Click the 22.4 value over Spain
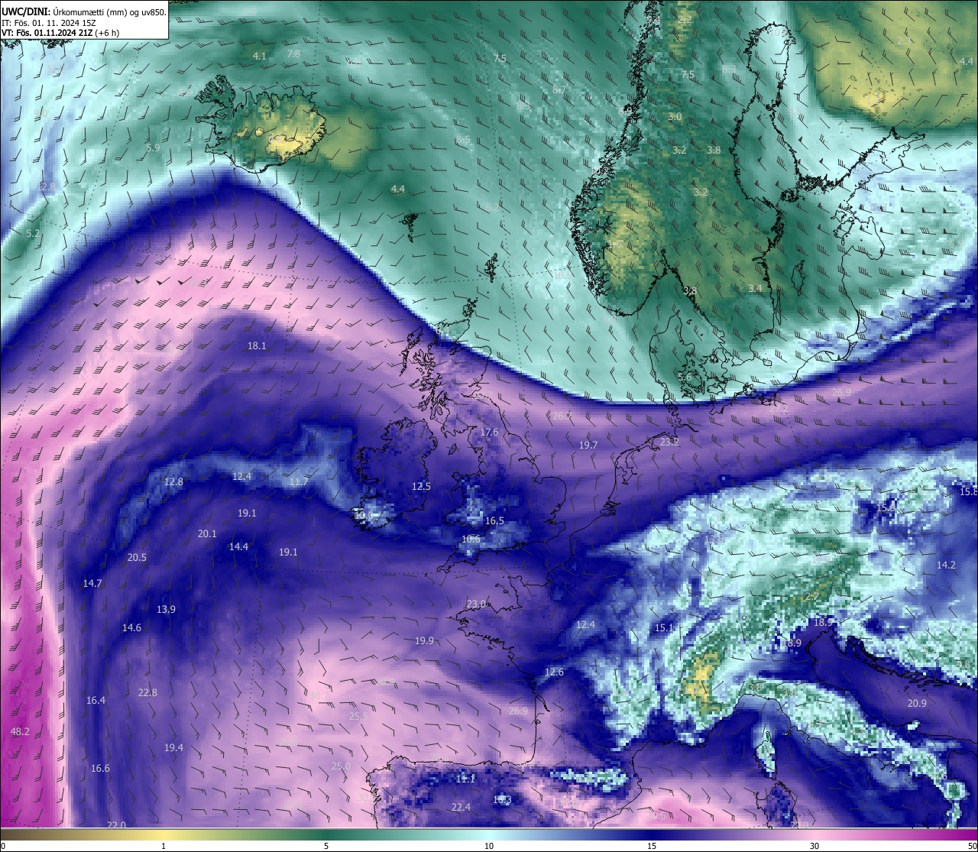The width and height of the screenshot is (978, 852). pyautogui.click(x=461, y=808)
